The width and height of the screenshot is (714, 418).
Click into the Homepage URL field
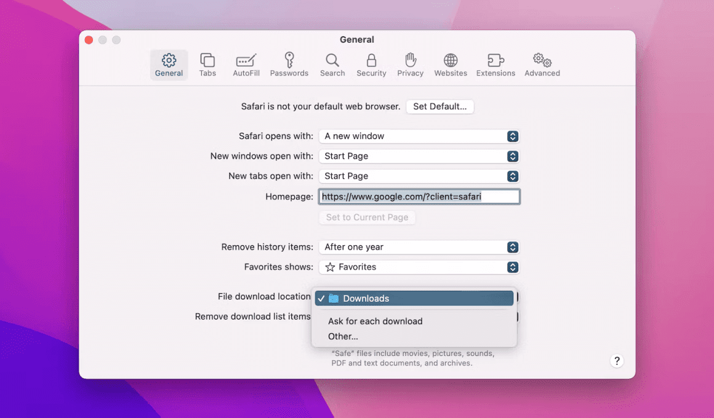coord(419,197)
